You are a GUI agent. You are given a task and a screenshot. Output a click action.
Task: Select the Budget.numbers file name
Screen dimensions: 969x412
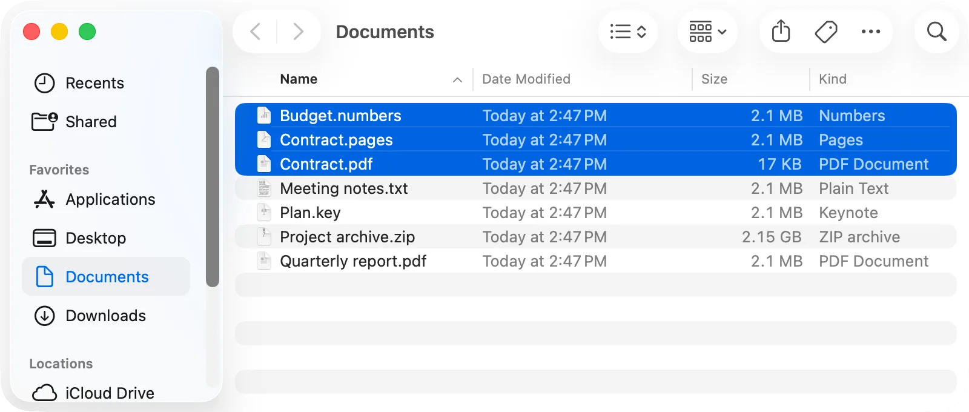coord(340,116)
